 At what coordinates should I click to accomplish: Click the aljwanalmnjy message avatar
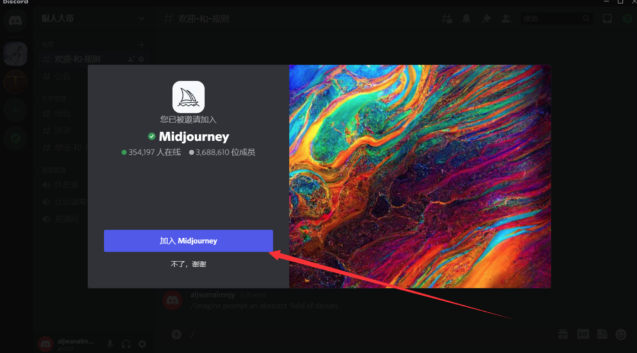(x=172, y=301)
